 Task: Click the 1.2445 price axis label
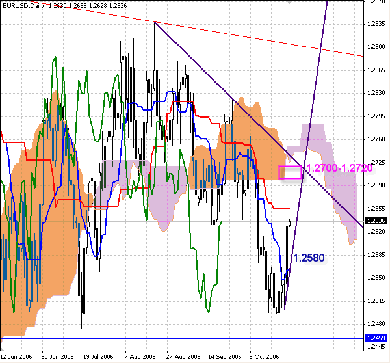pyautogui.click(x=376, y=347)
